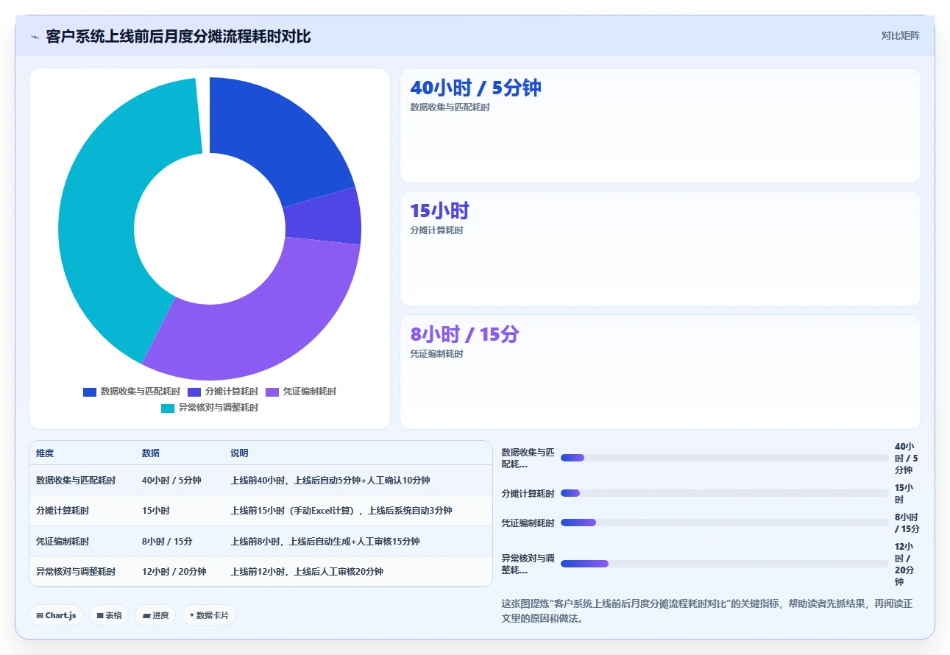Image resolution: width=950 pixels, height=655 pixels.
Task: Toggle 凭证编制耗时 legend swatch
Action: point(272,392)
